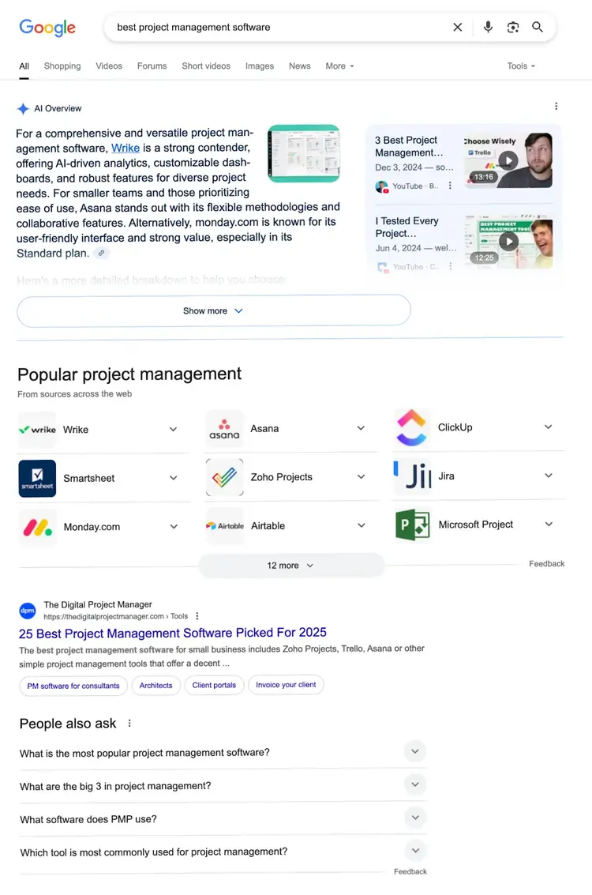592x895 pixels.
Task: Switch to the Short videos tab
Action: (x=206, y=66)
